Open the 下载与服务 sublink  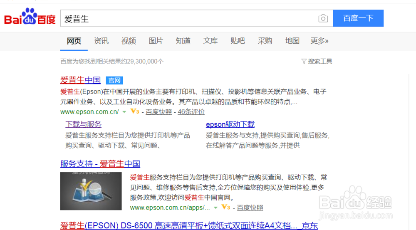tap(83, 124)
